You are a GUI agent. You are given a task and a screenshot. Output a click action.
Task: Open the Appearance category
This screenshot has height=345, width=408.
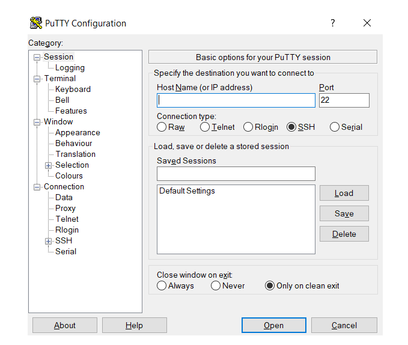tap(78, 132)
